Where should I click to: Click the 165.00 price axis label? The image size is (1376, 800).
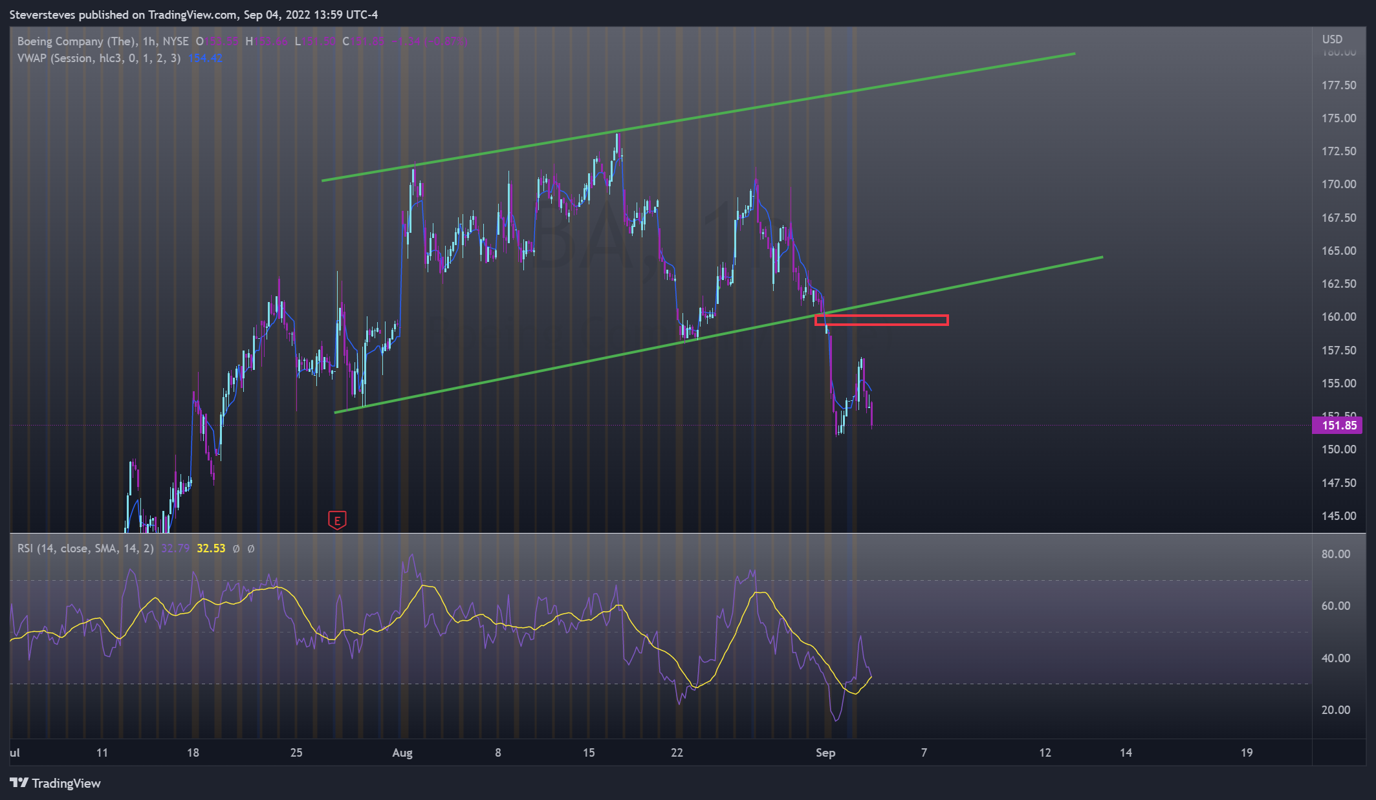(x=1338, y=251)
